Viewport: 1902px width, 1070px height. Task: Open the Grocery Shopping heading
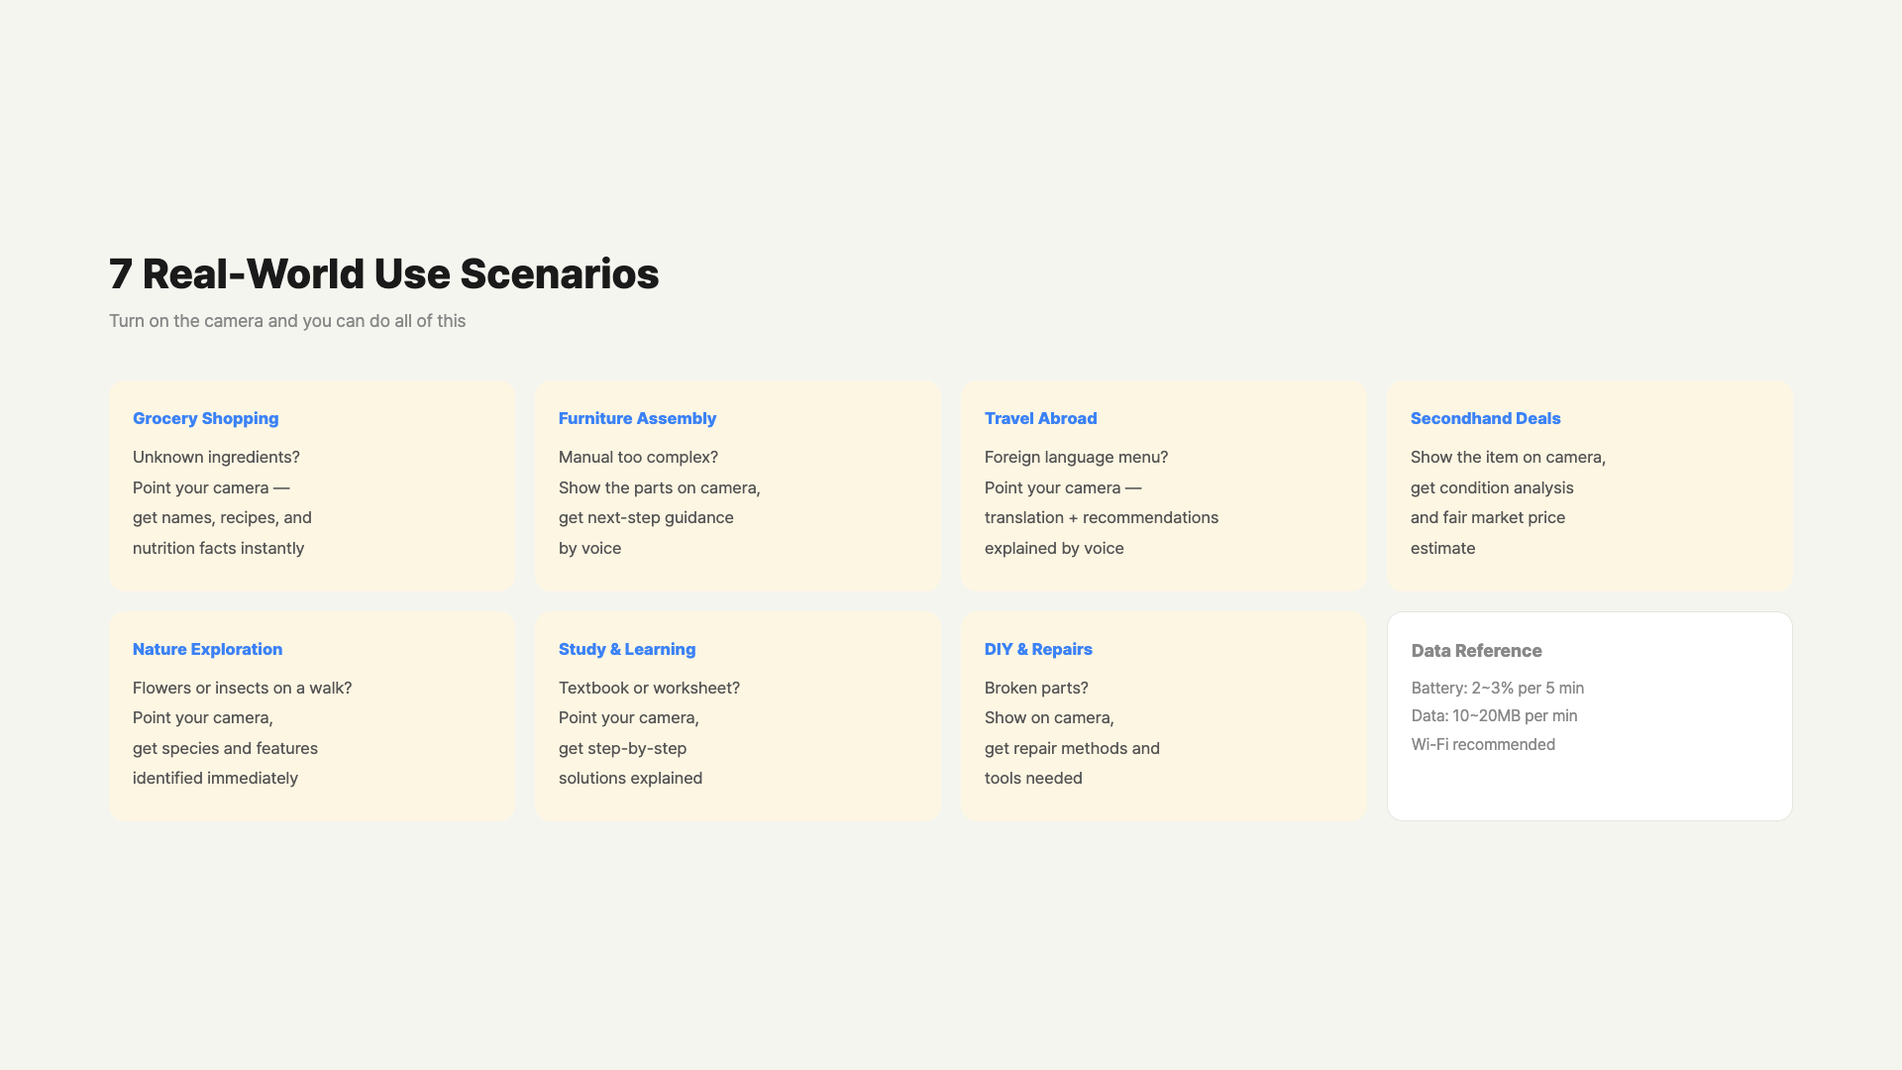tap(205, 418)
